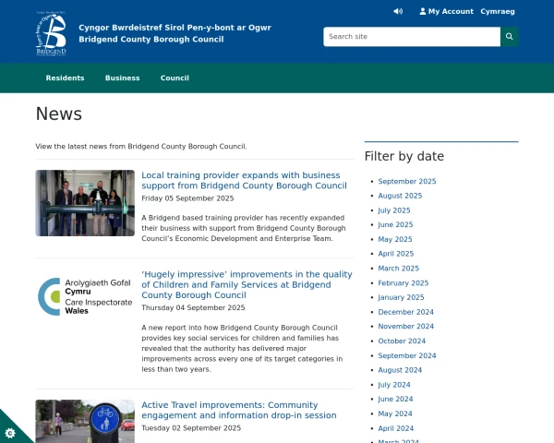The width and height of the screenshot is (554, 443).
Task: Click the training provider article photo
Action: point(85,203)
